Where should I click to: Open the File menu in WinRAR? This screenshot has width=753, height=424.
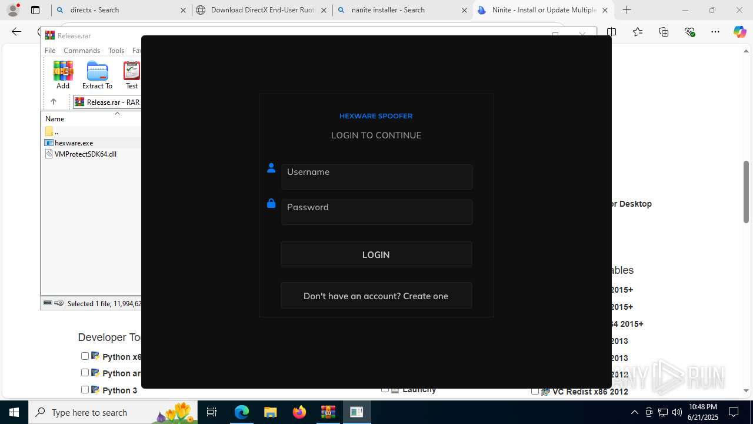(x=50, y=51)
